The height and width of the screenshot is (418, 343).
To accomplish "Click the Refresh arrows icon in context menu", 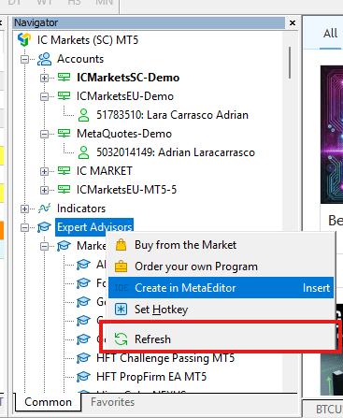I will pos(121,339).
